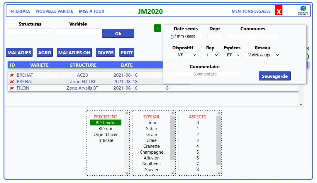Remove the FILON row using red cross
This screenshot has height=183, width=317.
(12, 88)
